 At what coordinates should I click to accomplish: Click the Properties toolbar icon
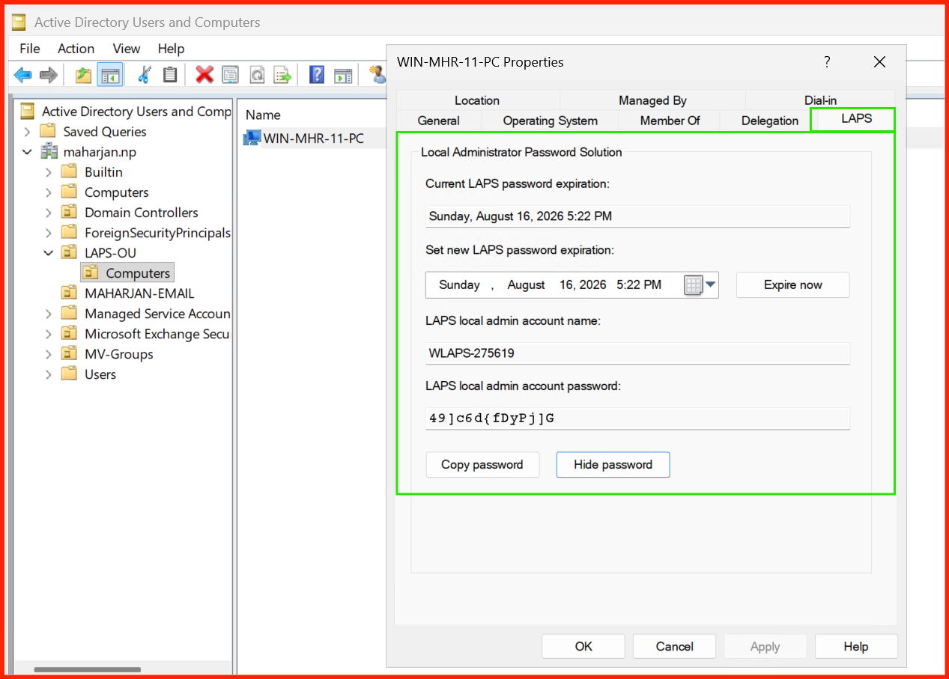click(x=231, y=75)
